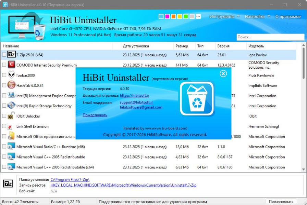Close the About dialog with X icon
This screenshot has width=307, height=205.
223,73
